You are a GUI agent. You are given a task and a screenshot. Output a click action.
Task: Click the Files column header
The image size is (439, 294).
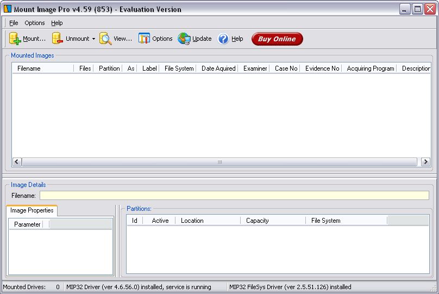tap(84, 68)
